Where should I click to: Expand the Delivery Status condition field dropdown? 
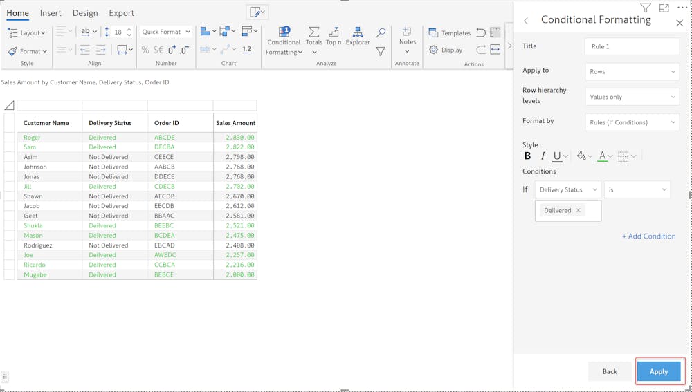pyautogui.click(x=567, y=189)
